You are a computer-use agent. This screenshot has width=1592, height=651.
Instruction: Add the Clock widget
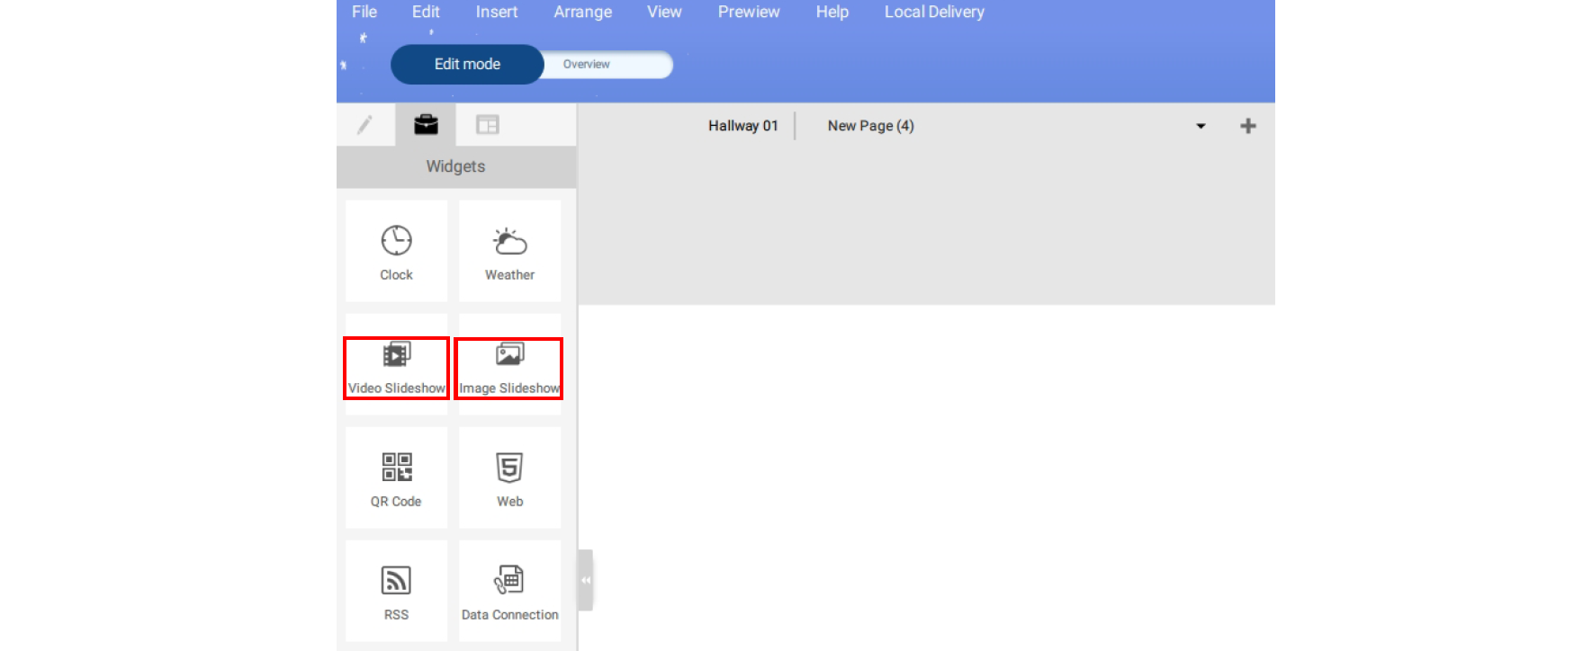point(396,251)
